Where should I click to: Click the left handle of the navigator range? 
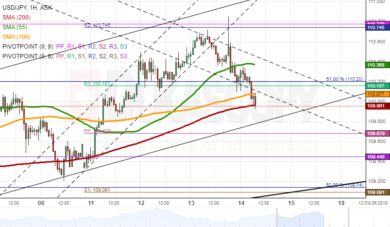tap(277, 218)
